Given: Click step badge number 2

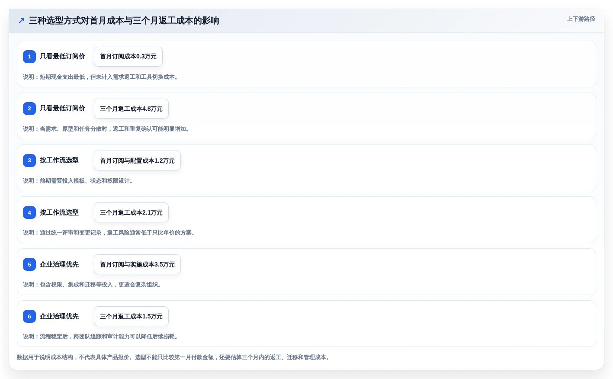Looking at the screenshot, I should tap(29, 109).
